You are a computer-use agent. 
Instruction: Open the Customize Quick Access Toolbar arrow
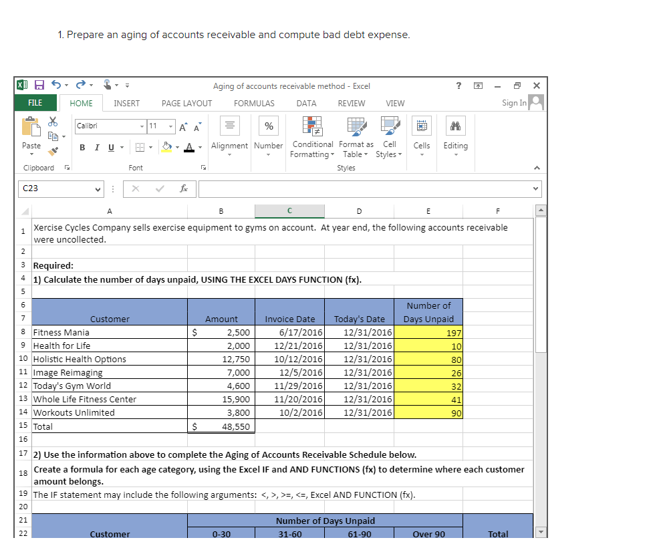[x=128, y=86]
